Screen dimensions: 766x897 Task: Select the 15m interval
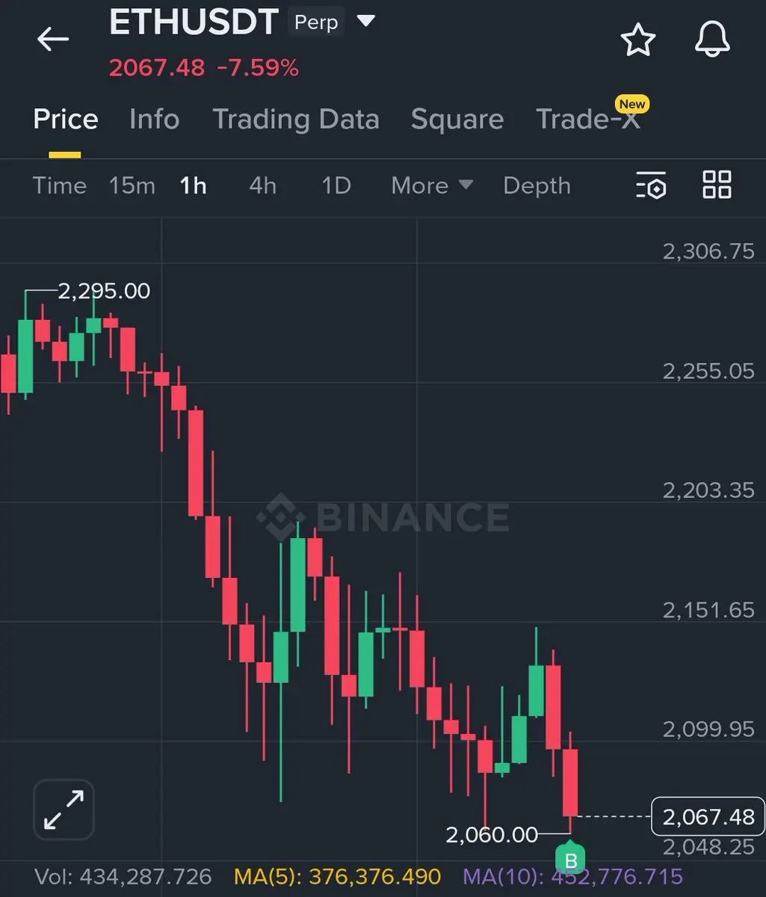point(132,185)
